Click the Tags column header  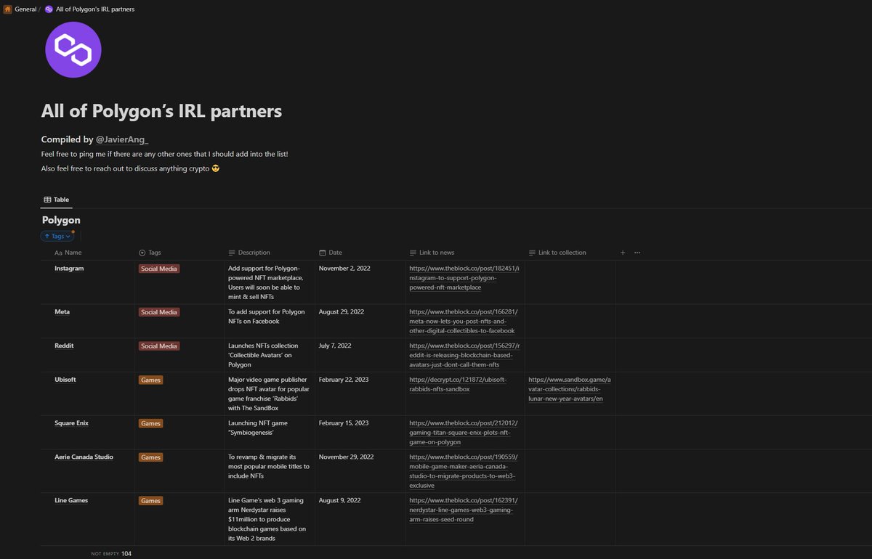150,253
